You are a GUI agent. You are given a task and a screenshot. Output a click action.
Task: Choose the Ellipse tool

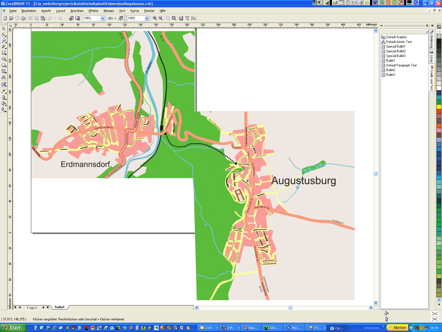click(x=4, y=59)
